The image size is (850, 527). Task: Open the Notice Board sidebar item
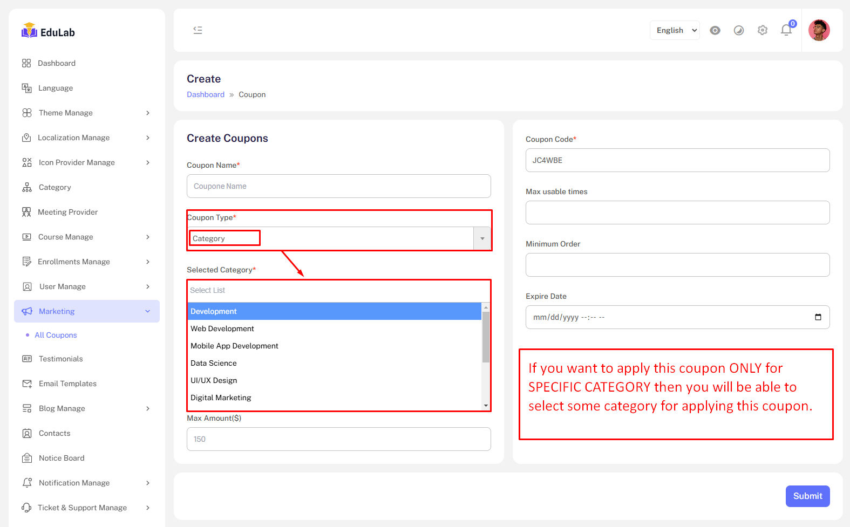(62, 458)
